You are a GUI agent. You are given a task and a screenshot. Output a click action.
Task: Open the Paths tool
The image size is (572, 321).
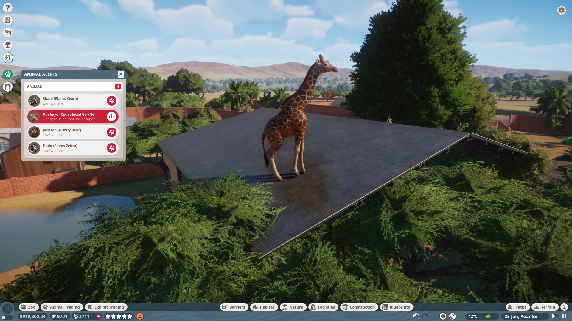pyautogui.click(x=517, y=307)
